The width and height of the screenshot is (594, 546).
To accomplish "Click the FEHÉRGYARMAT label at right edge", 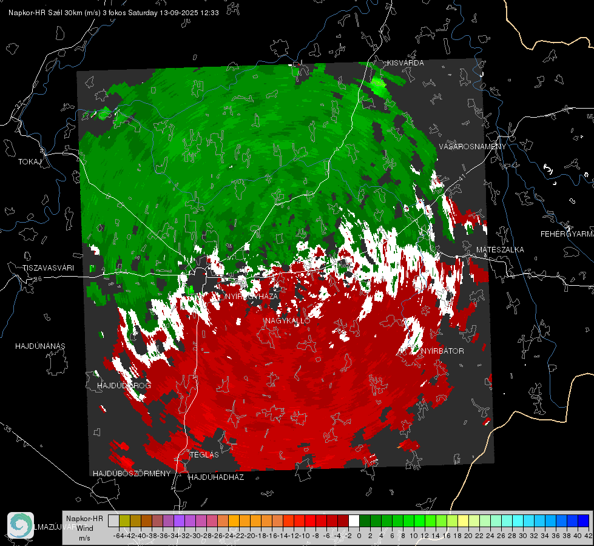I will pyautogui.click(x=567, y=234).
